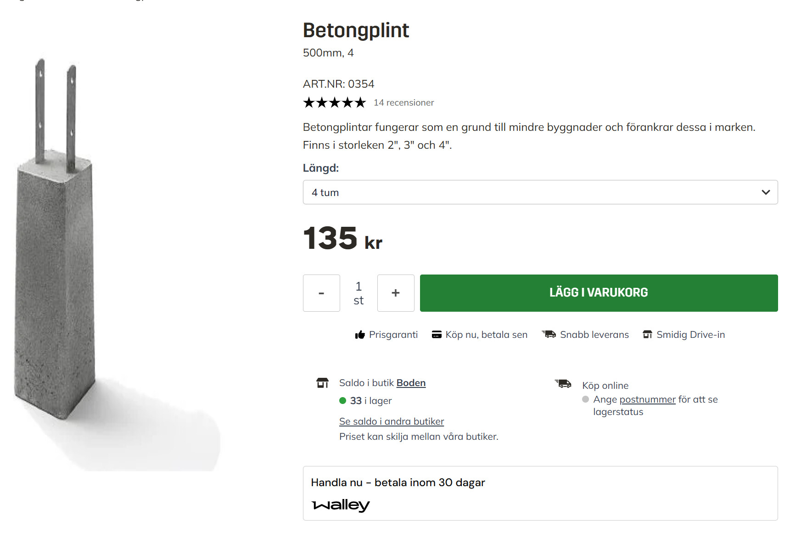This screenshot has width=807, height=544.
Task: Click the Prisgaranti thumbs-up icon
Action: (x=360, y=335)
